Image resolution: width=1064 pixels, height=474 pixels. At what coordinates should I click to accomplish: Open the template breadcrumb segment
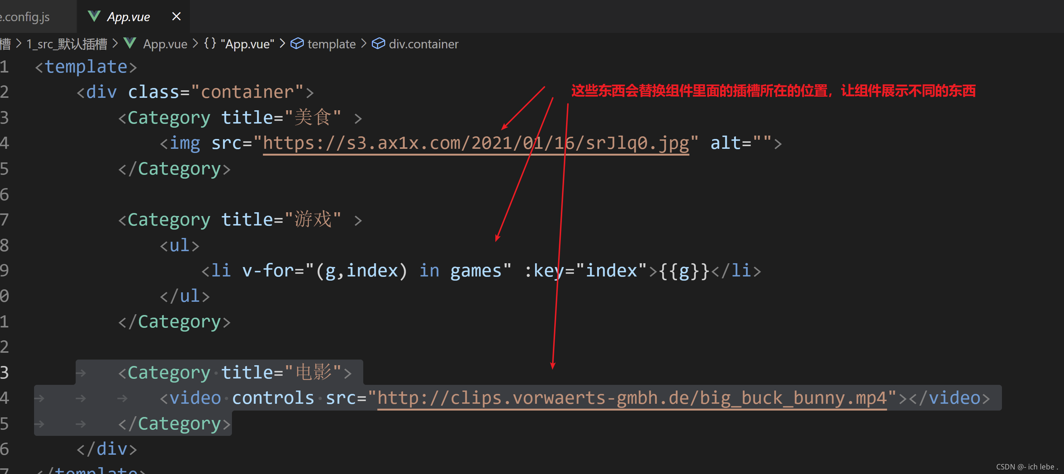click(x=331, y=44)
